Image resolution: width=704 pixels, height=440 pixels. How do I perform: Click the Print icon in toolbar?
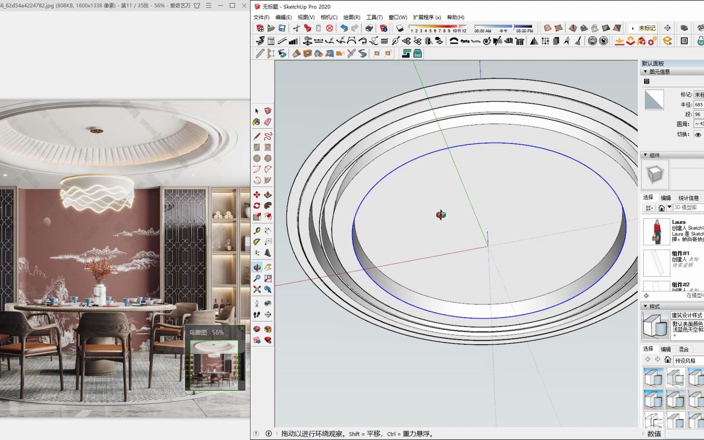369,28
